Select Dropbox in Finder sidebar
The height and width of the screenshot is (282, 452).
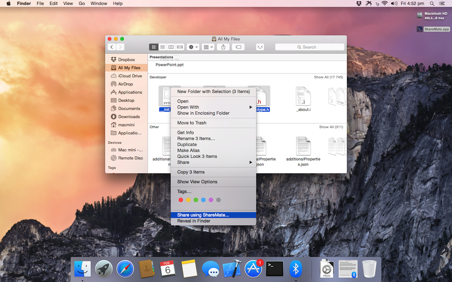click(126, 60)
